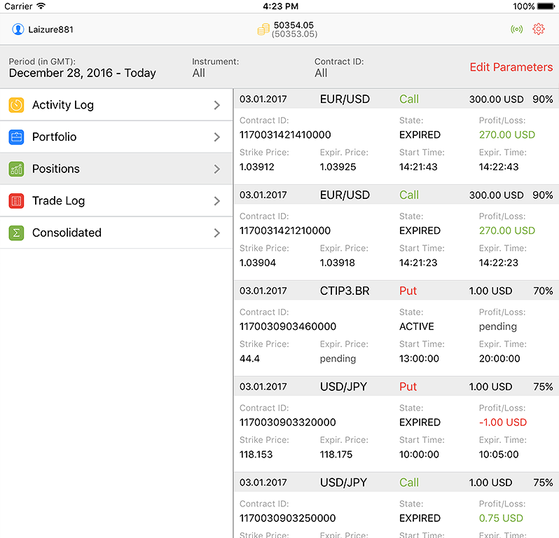Select the Positions menu item

[x=116, y=169]
